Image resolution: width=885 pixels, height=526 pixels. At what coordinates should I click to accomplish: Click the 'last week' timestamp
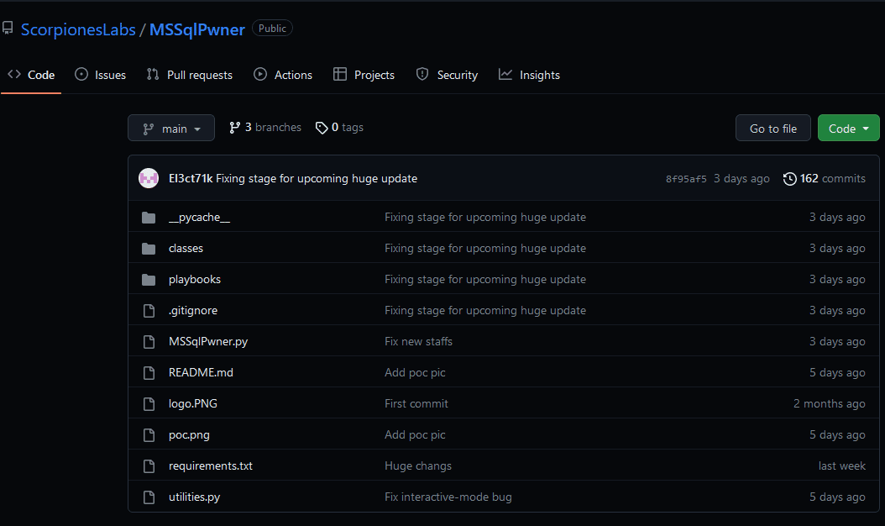click(x=841, y=466)
